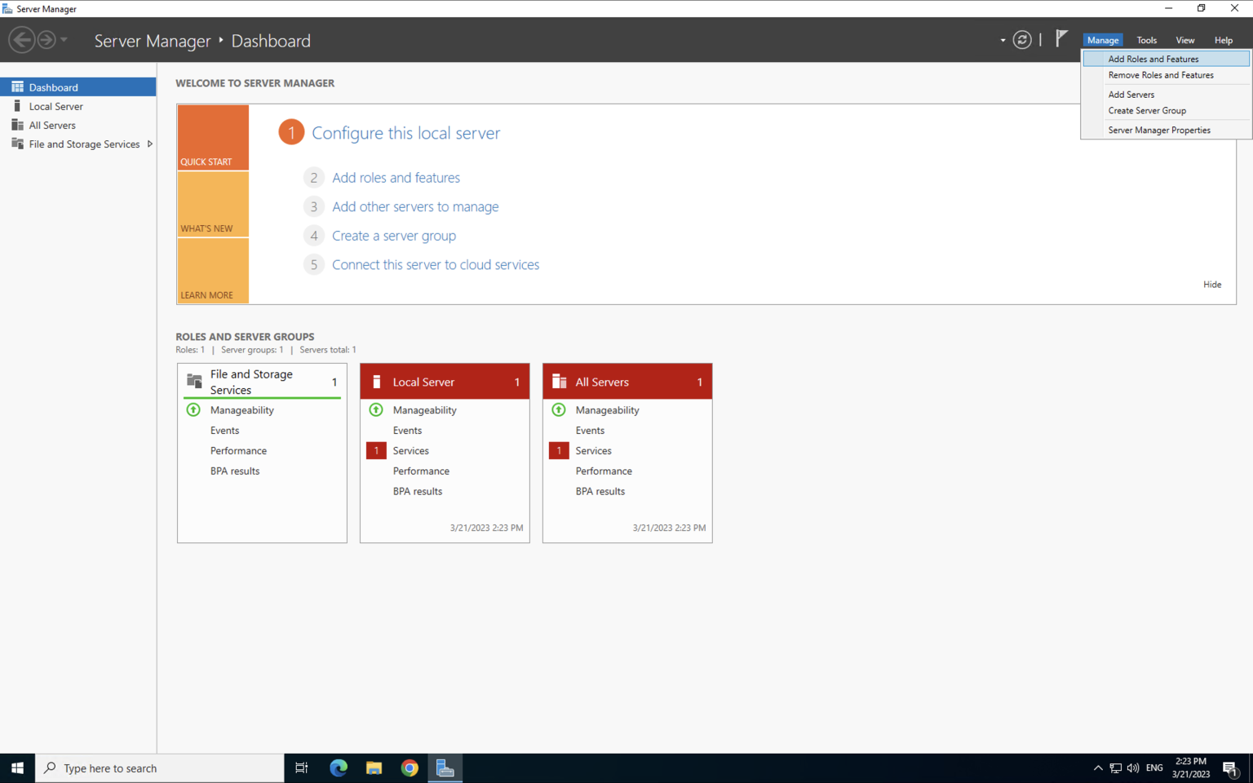
Task: Select Add Roles and Features menu item
Action: point(1153,59)
